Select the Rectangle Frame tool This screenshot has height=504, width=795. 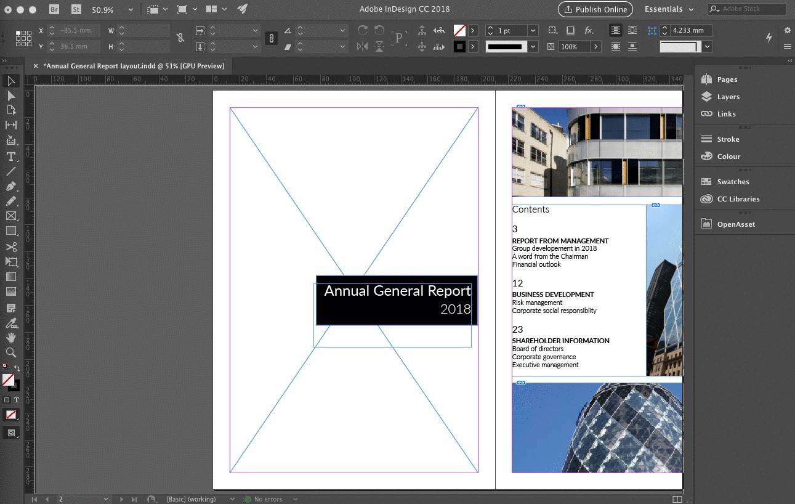coord(11,216)
